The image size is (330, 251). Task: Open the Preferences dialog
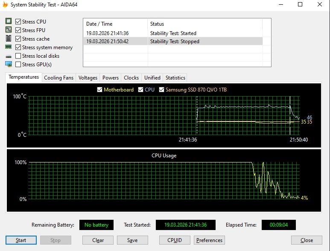[x=209, y=240]
